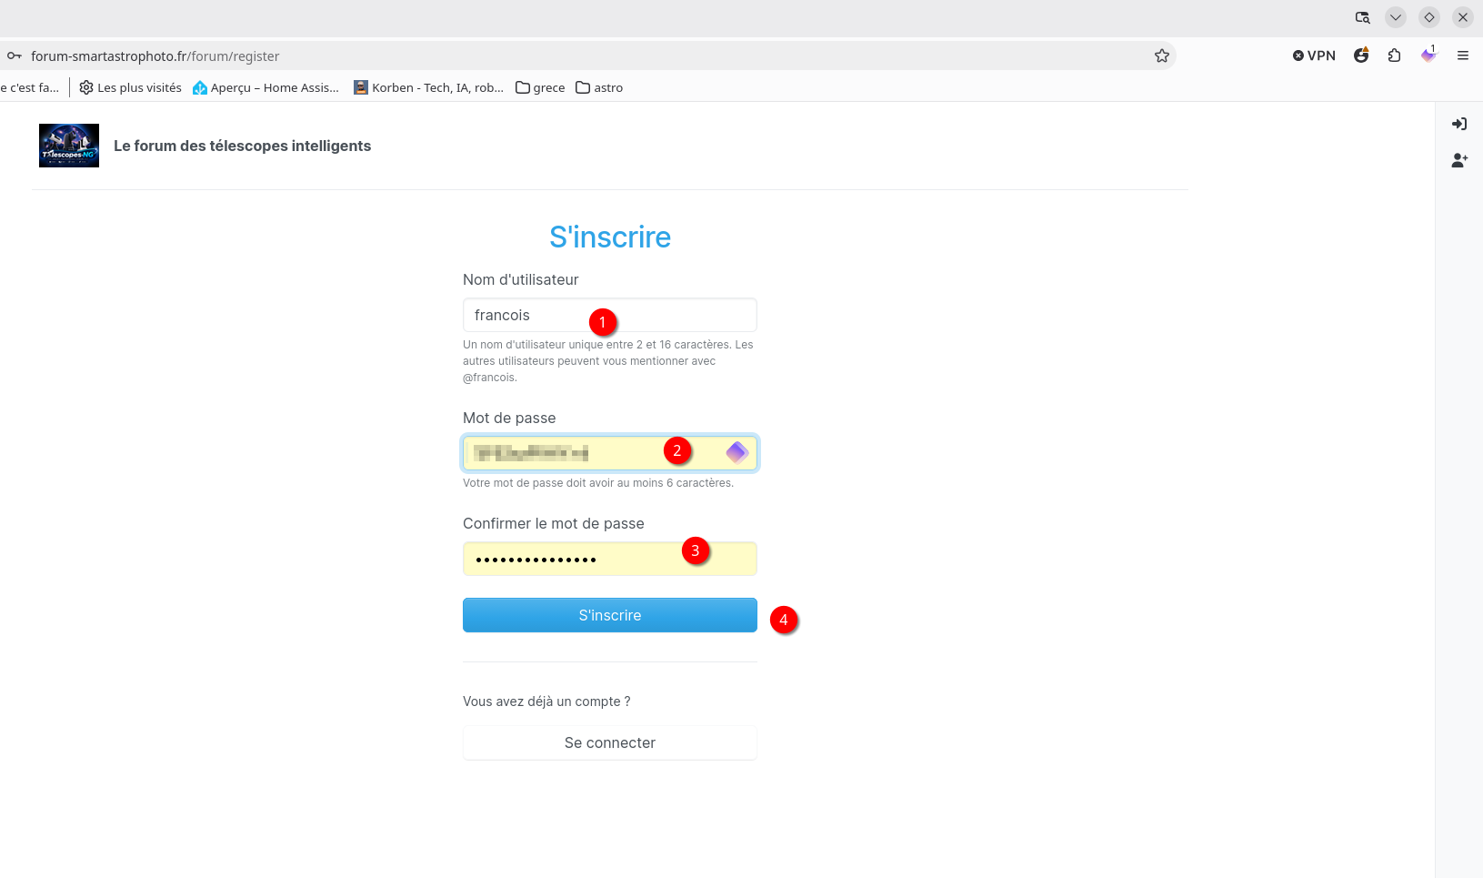Click the diamond restore window button
This screenshot has width=1483, height=878.
[1429, 17]
